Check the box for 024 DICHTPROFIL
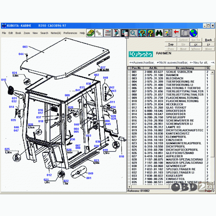This screenshot has width=216, height=216. click(129, 146)
